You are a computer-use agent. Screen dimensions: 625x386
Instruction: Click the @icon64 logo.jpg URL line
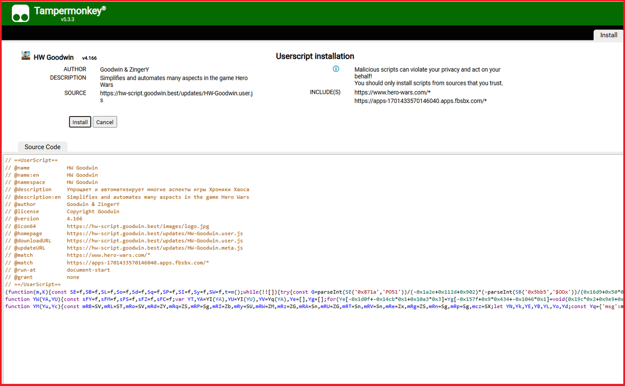pos(107,226)
